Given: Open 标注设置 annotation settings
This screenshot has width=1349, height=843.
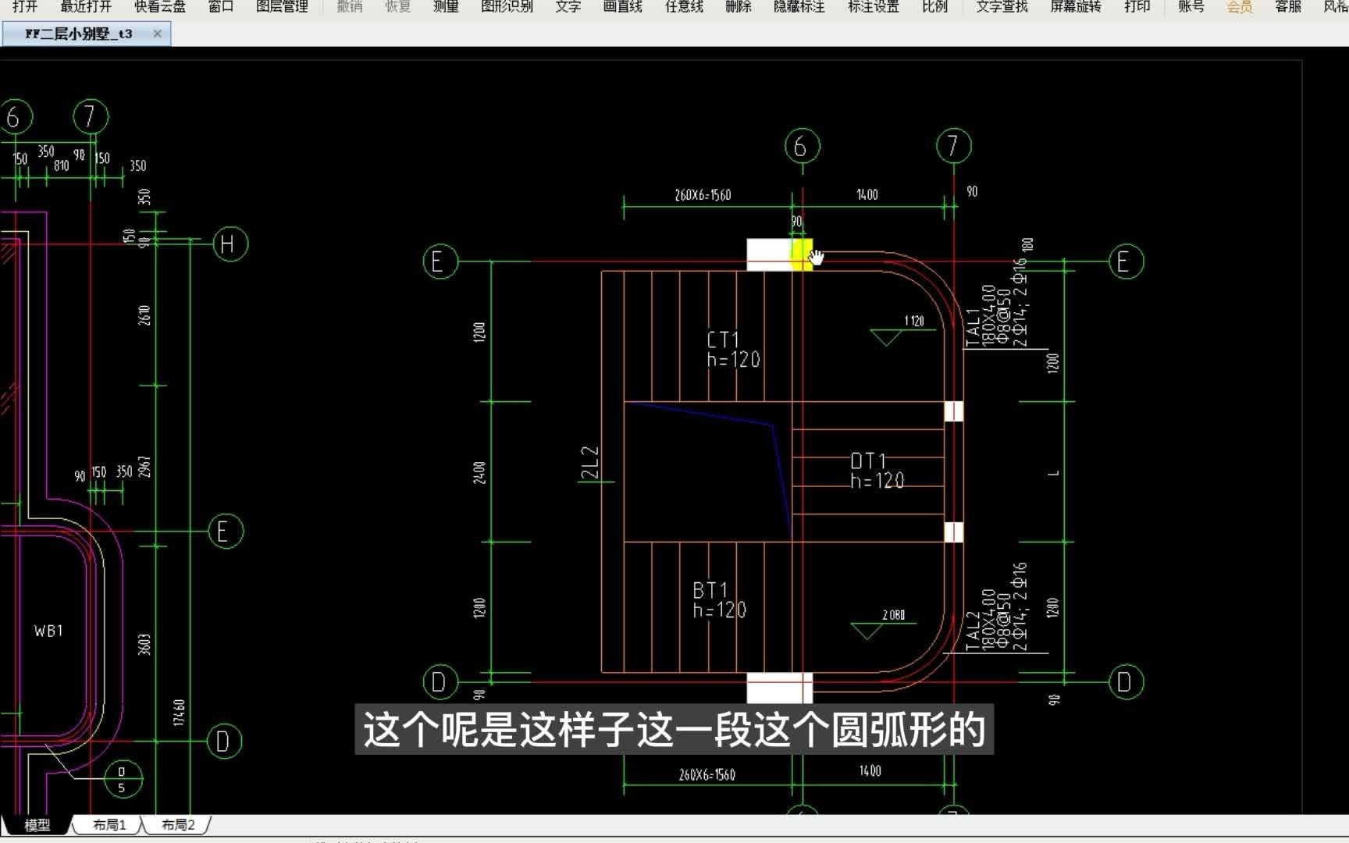Looking at the screenshot, I should pyautogui.click(x=872, y=6).
